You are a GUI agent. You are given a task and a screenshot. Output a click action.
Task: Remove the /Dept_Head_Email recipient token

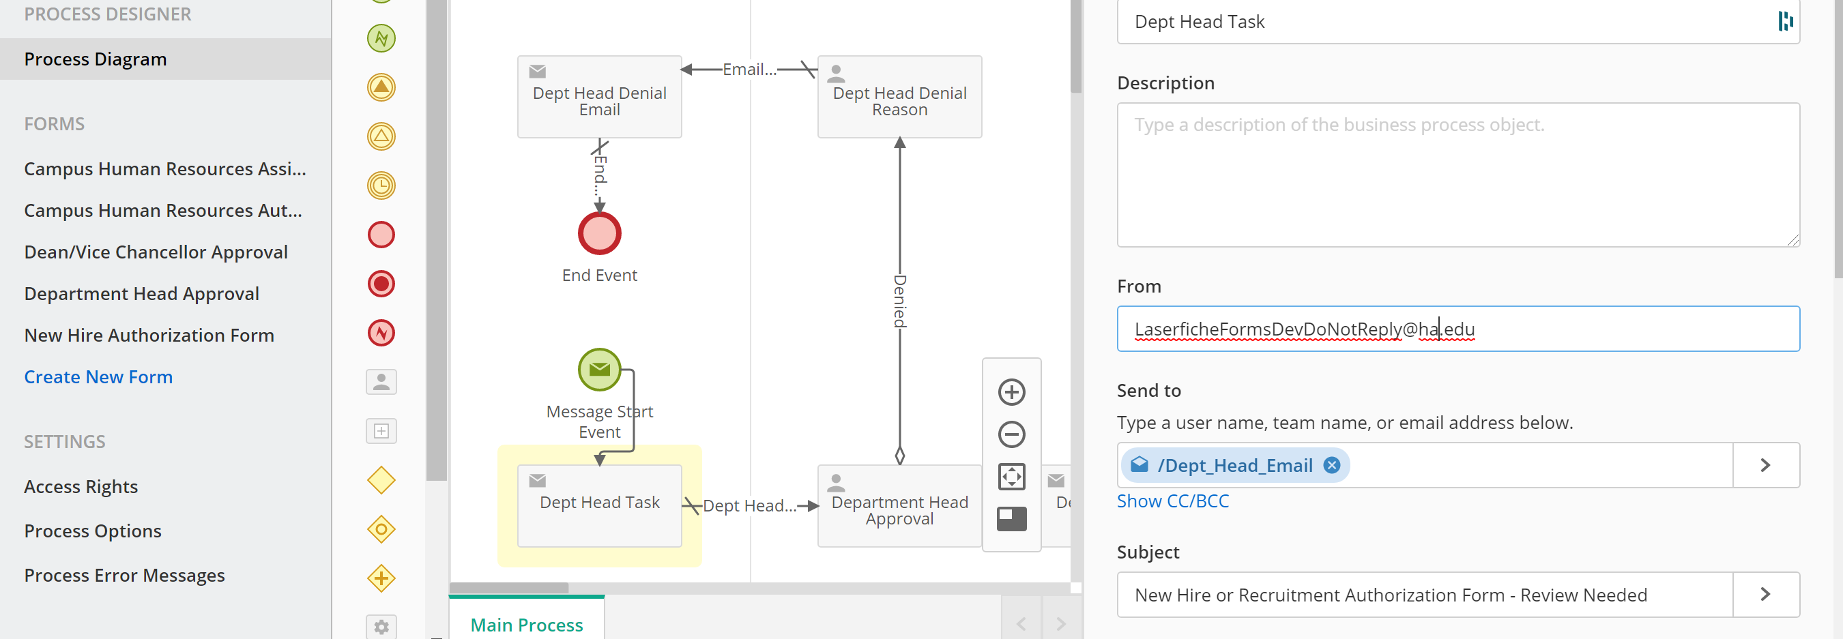click(1331, 465)
